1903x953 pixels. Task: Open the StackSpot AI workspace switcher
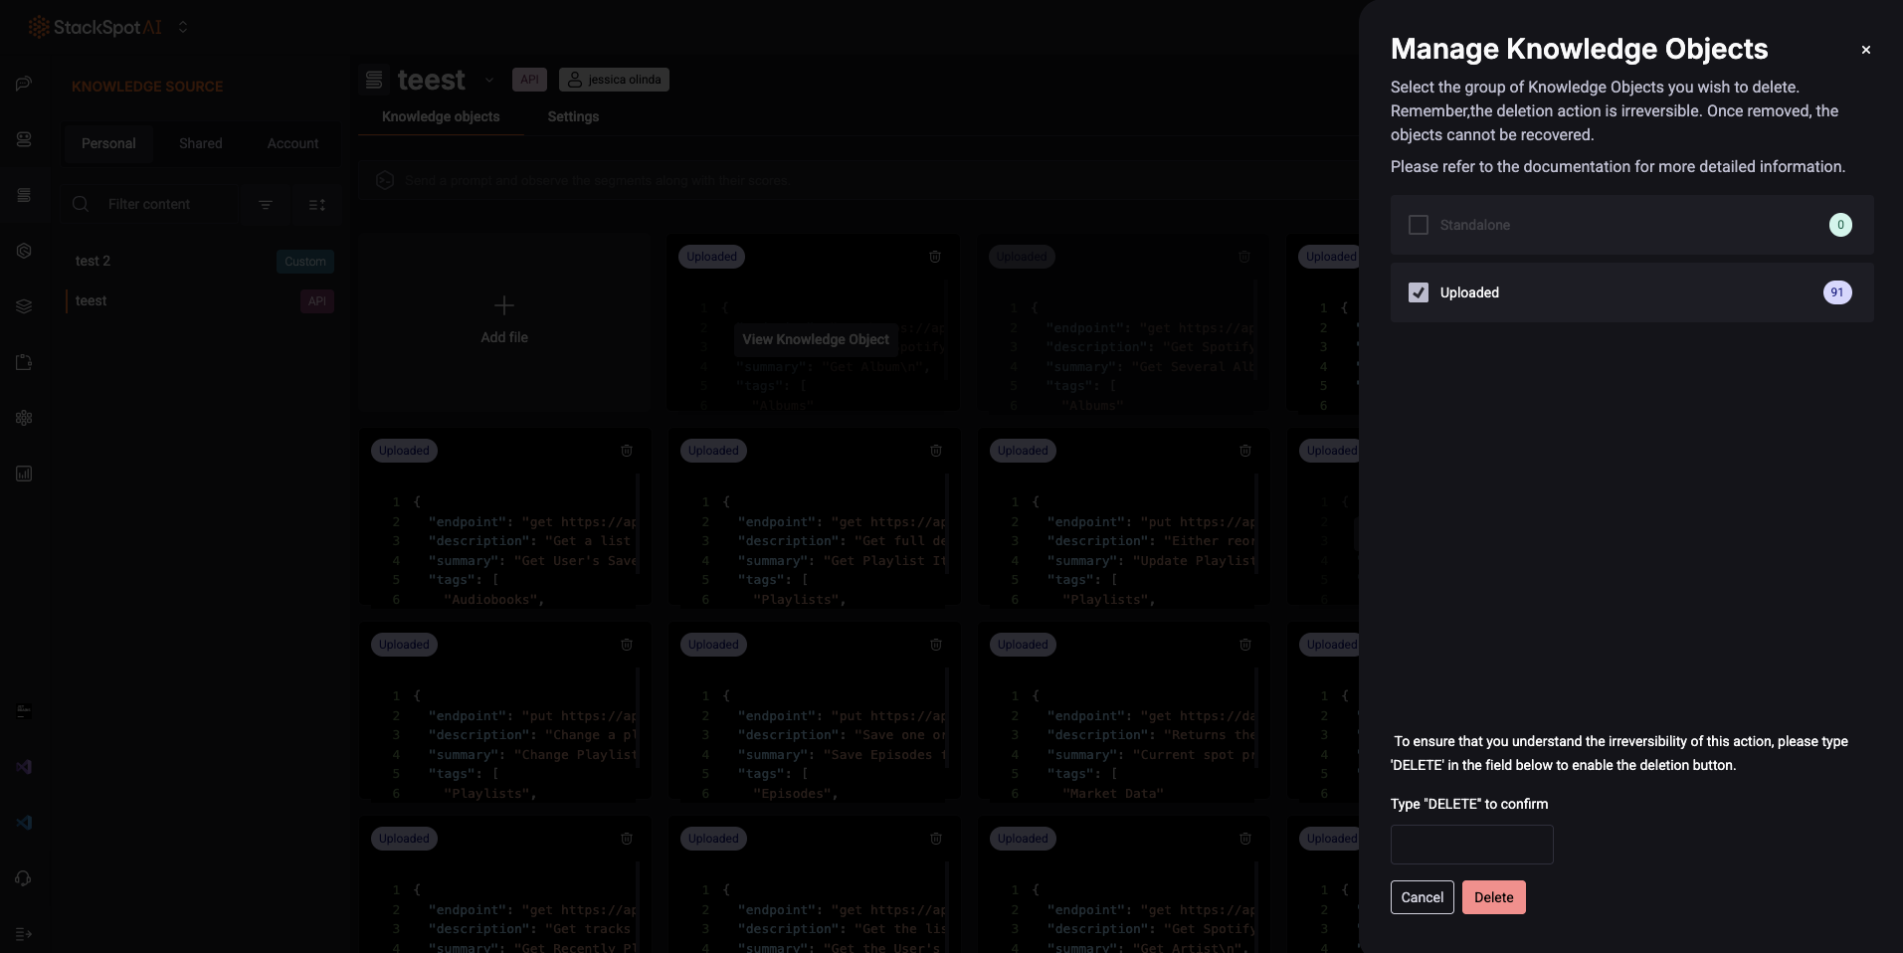(183, 28)
